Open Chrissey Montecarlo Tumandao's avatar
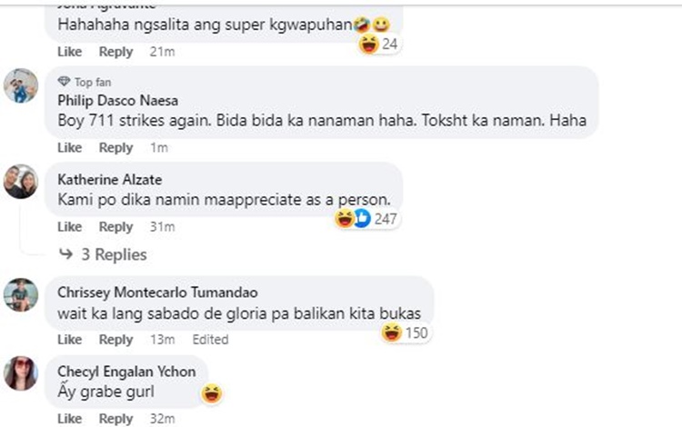Viewport: 682px width, 427px height. tap(20, 294)
